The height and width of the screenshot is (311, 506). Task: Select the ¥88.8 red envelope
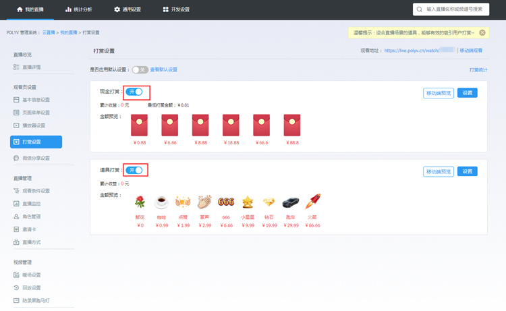[291, 125]
